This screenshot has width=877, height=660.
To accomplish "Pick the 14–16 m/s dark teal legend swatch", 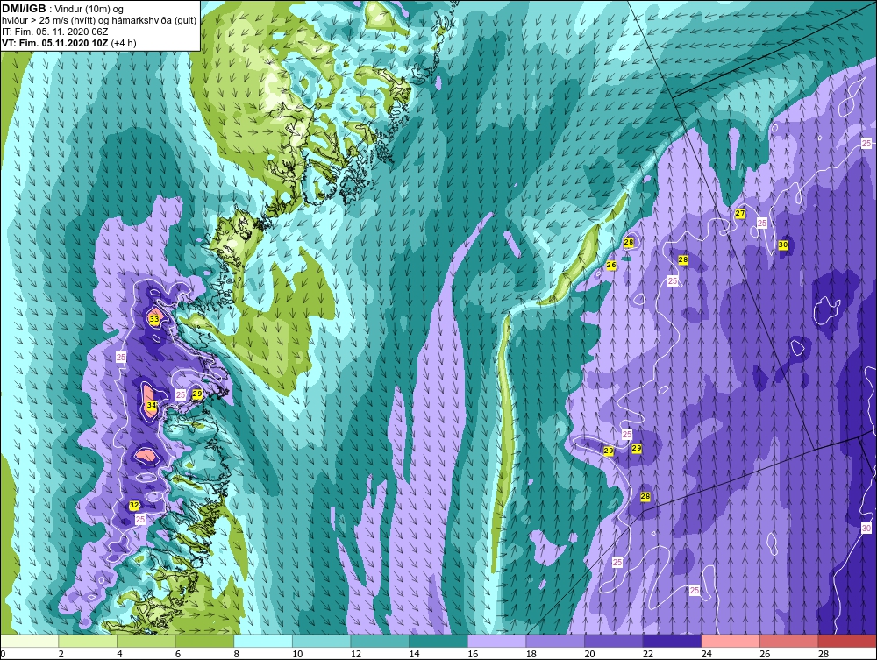I will click(x=438, y=641).
